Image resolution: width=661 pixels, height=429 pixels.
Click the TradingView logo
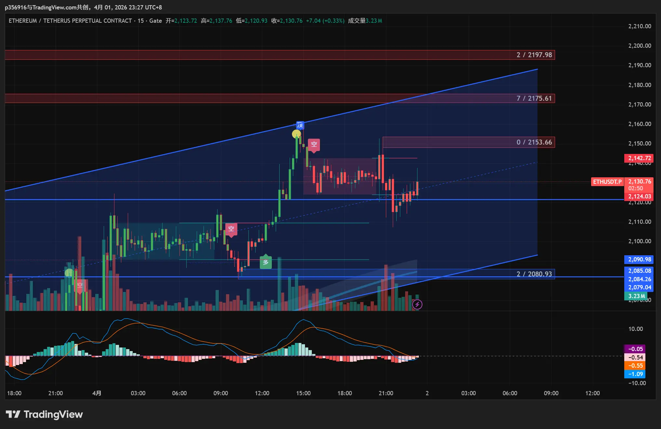(45, 414)
